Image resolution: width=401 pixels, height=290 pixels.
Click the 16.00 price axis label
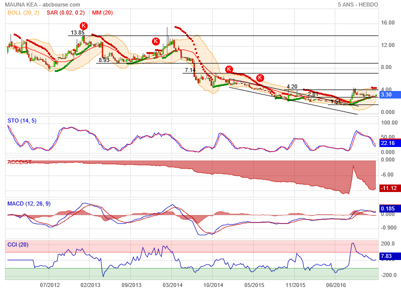[387, 22]
